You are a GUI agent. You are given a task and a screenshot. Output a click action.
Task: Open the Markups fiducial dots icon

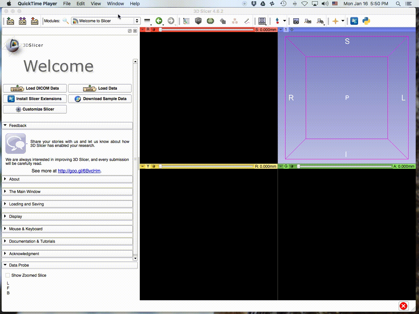(x=235, y=21)
